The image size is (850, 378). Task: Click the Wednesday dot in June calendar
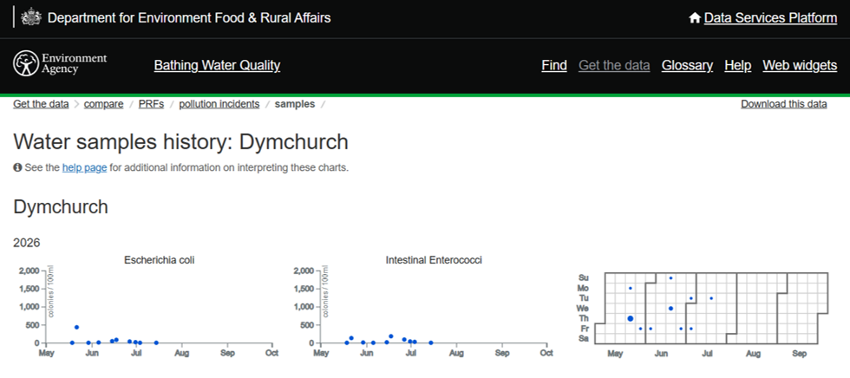pyautogui.click(x=670, y=308)
